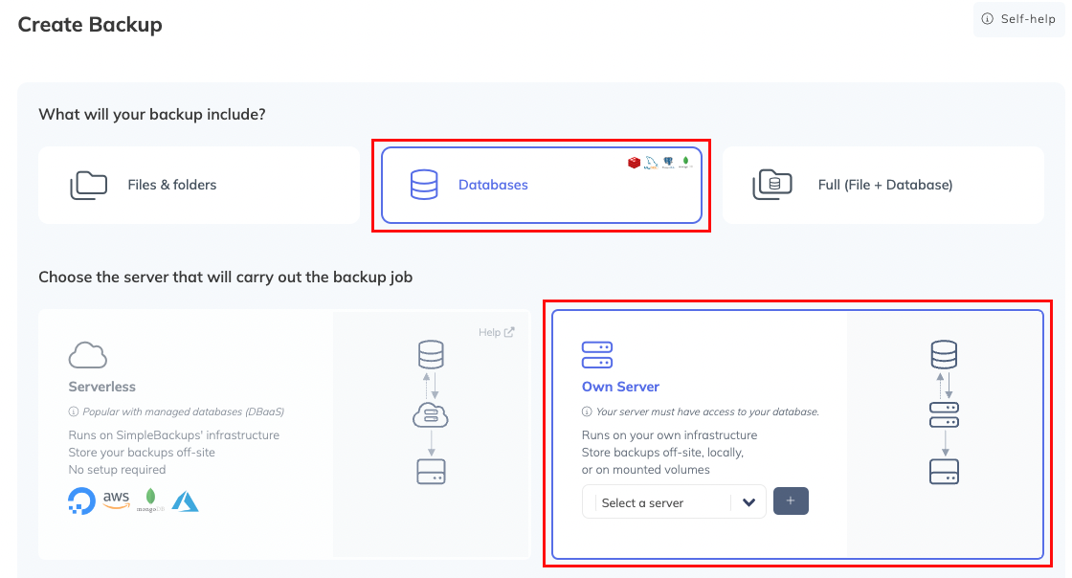Click the Own Server rack icon

[x=597, y=355]
